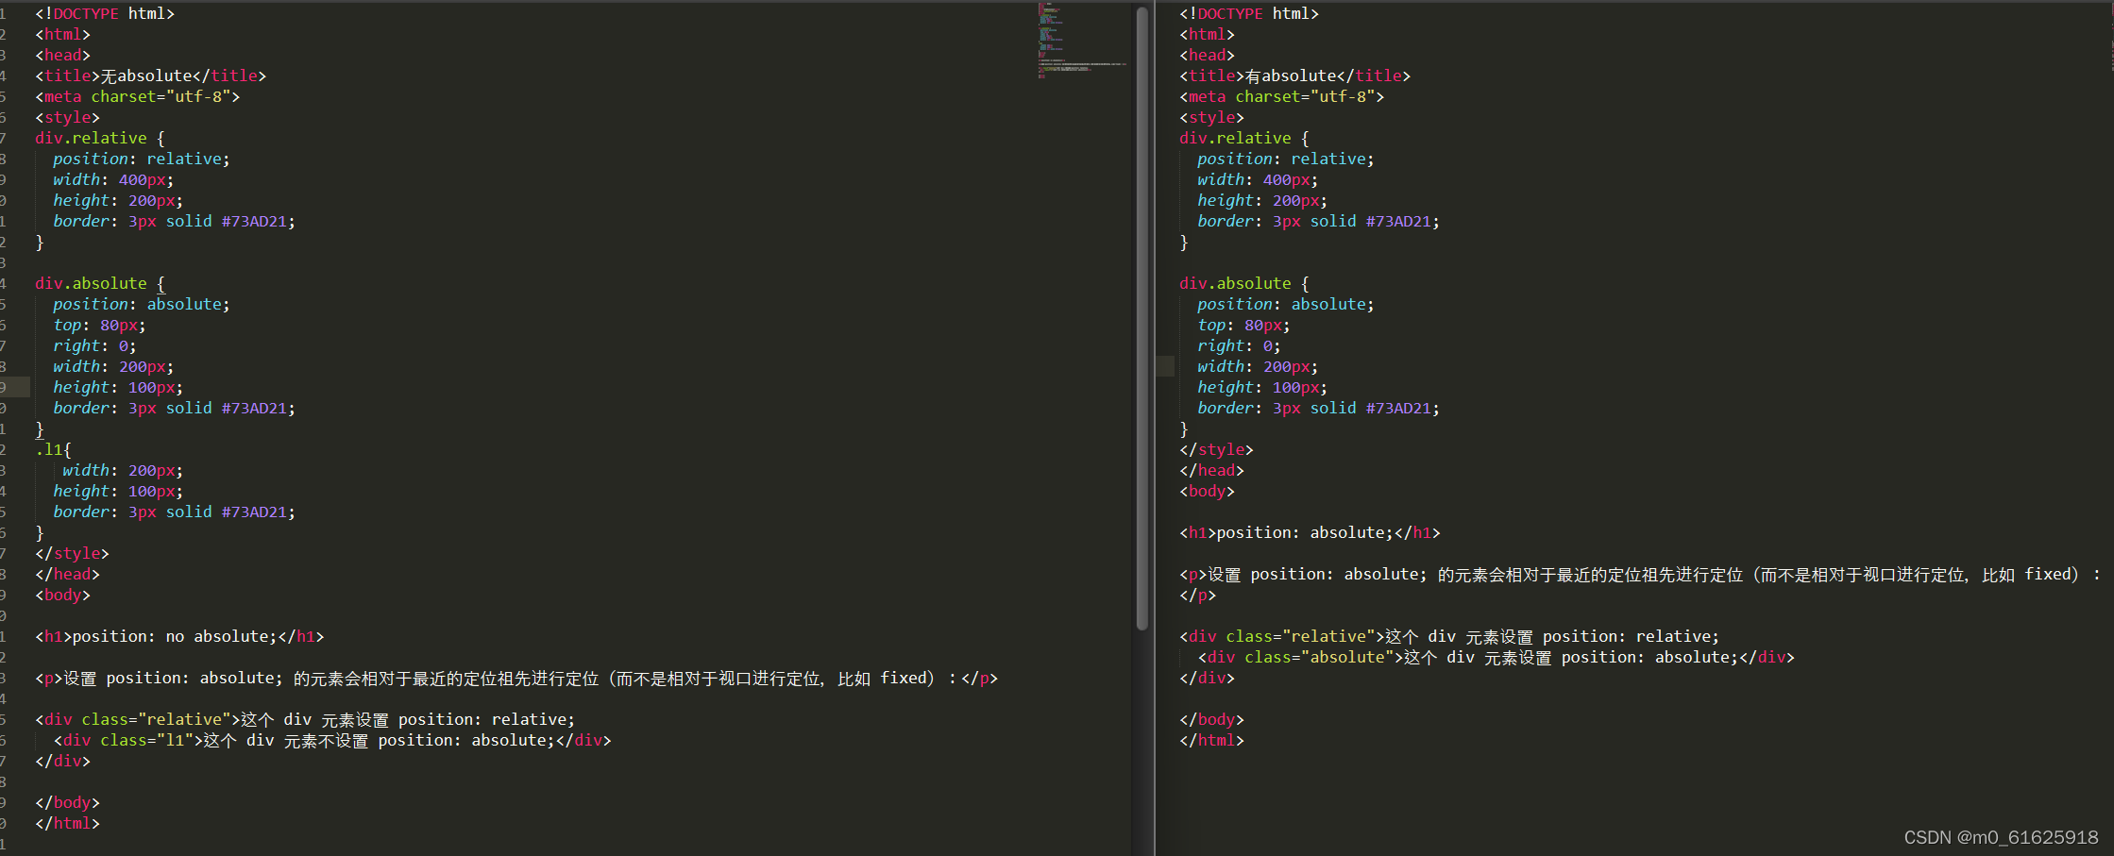This screenshot has height=856, width=2114.
Task: Click 'position: relative;' CSS line in 有absolute file
Action: [1286, 159]
